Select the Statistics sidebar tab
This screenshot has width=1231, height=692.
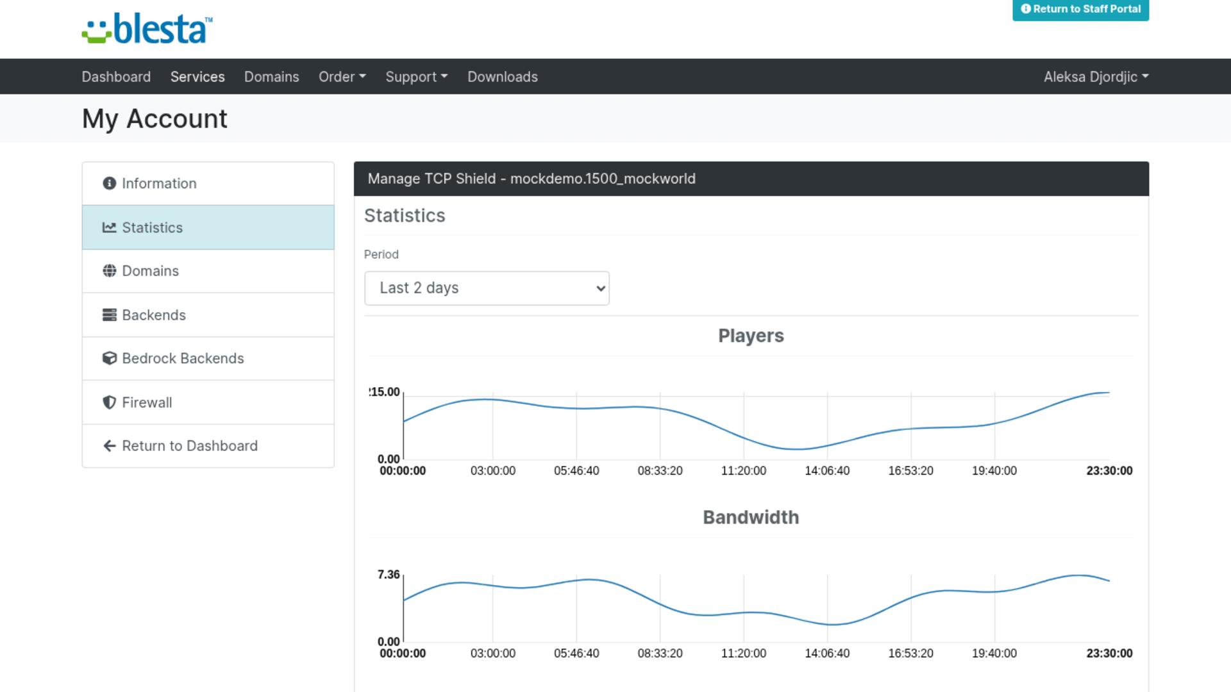coord(208,227)
